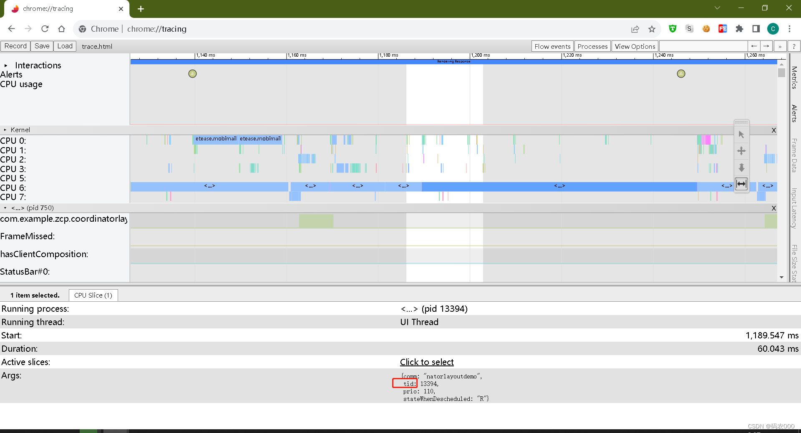Click the FrameMissed track label

coord(28,236)
